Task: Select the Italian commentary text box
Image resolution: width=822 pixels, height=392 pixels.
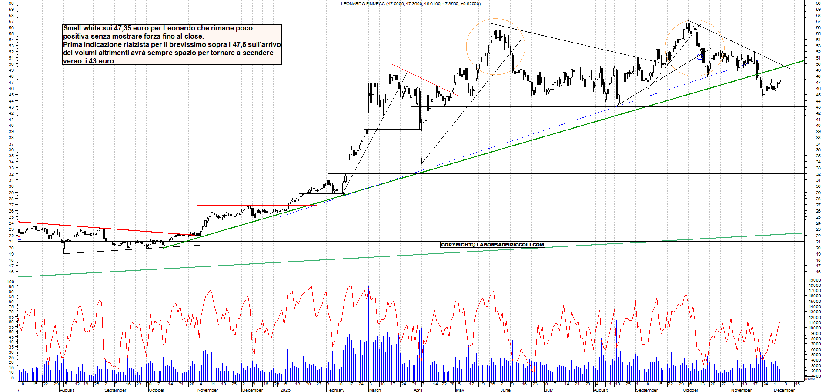Action: (x=172, y=44)
